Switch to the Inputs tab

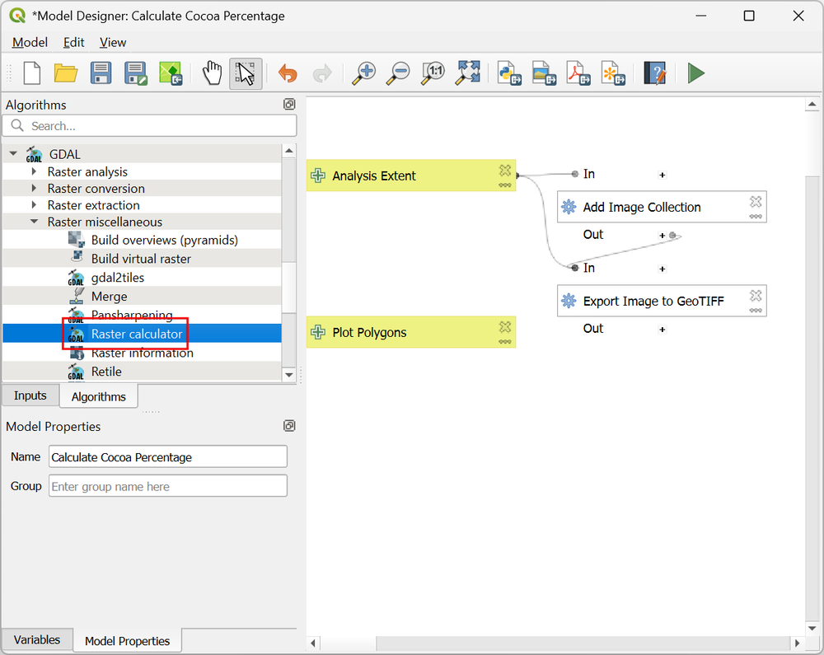[30, 395]
